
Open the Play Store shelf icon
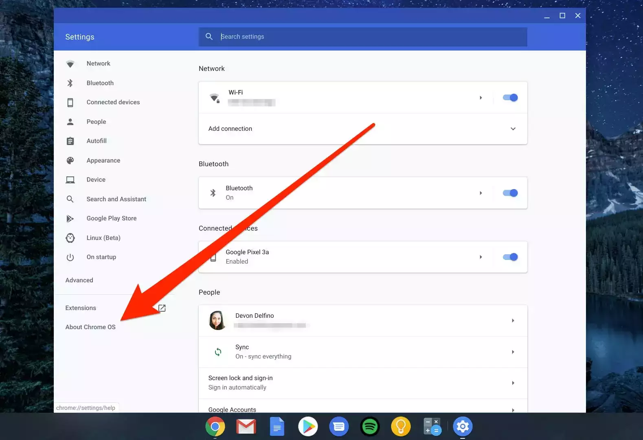308,427
